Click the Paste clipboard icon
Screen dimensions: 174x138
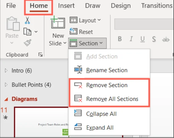(x=13, y=24)
